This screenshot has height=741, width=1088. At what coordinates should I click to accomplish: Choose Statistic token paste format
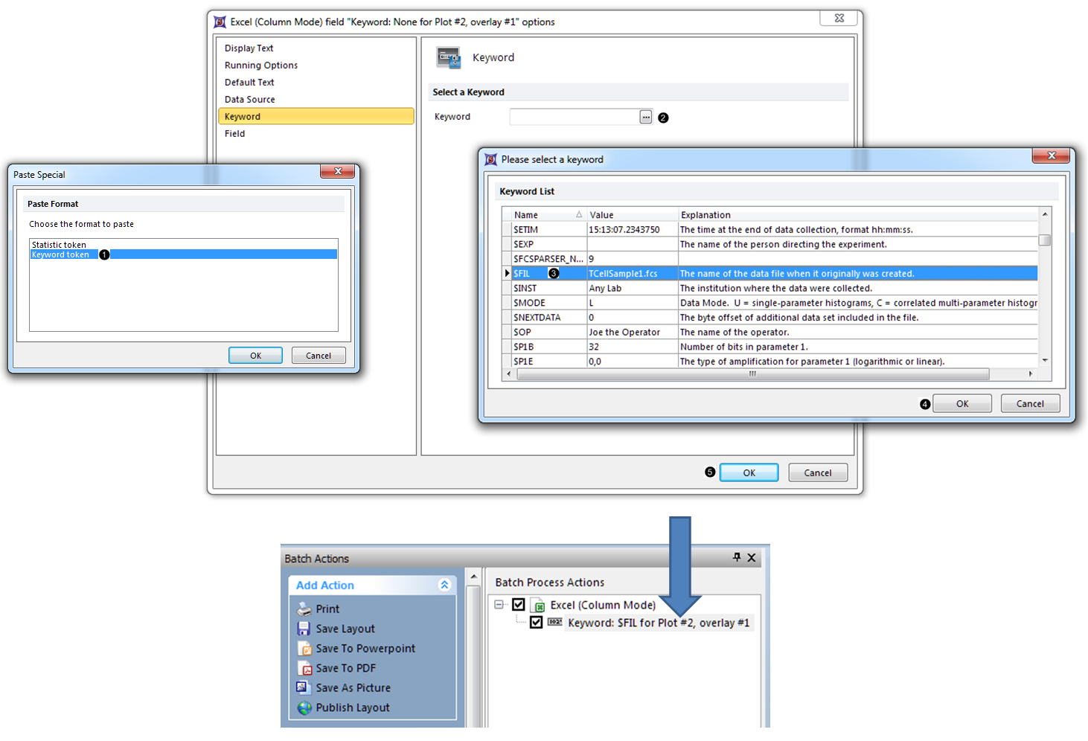60,245
